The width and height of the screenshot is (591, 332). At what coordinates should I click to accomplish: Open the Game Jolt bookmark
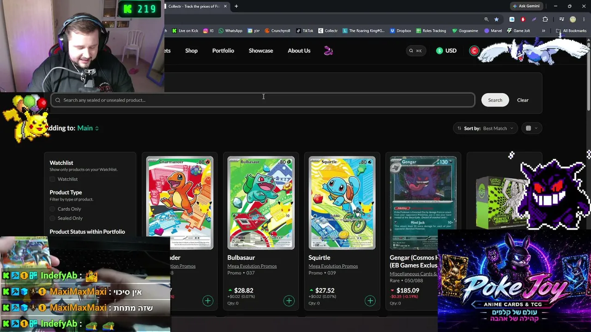click(519, 31)
